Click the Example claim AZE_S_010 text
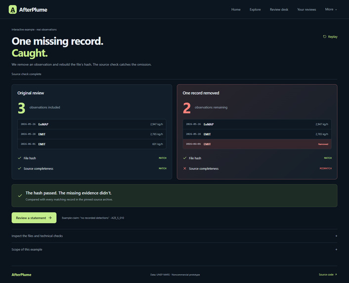 click(x=93, y=218)
